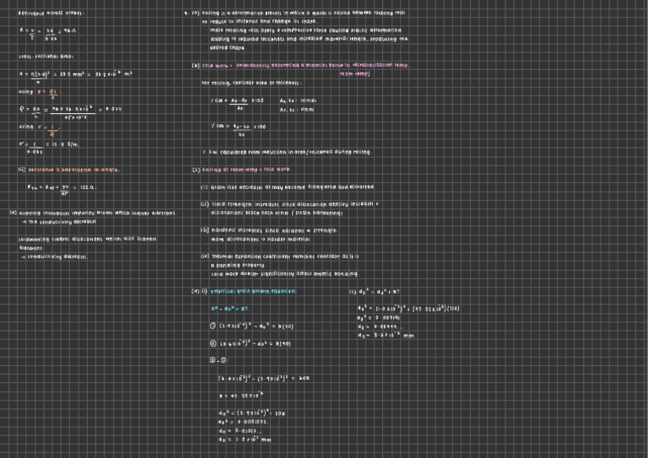Click the circled '② - ①:' subtraction label
Screen dimensions: 648x458
click(219, 360)
